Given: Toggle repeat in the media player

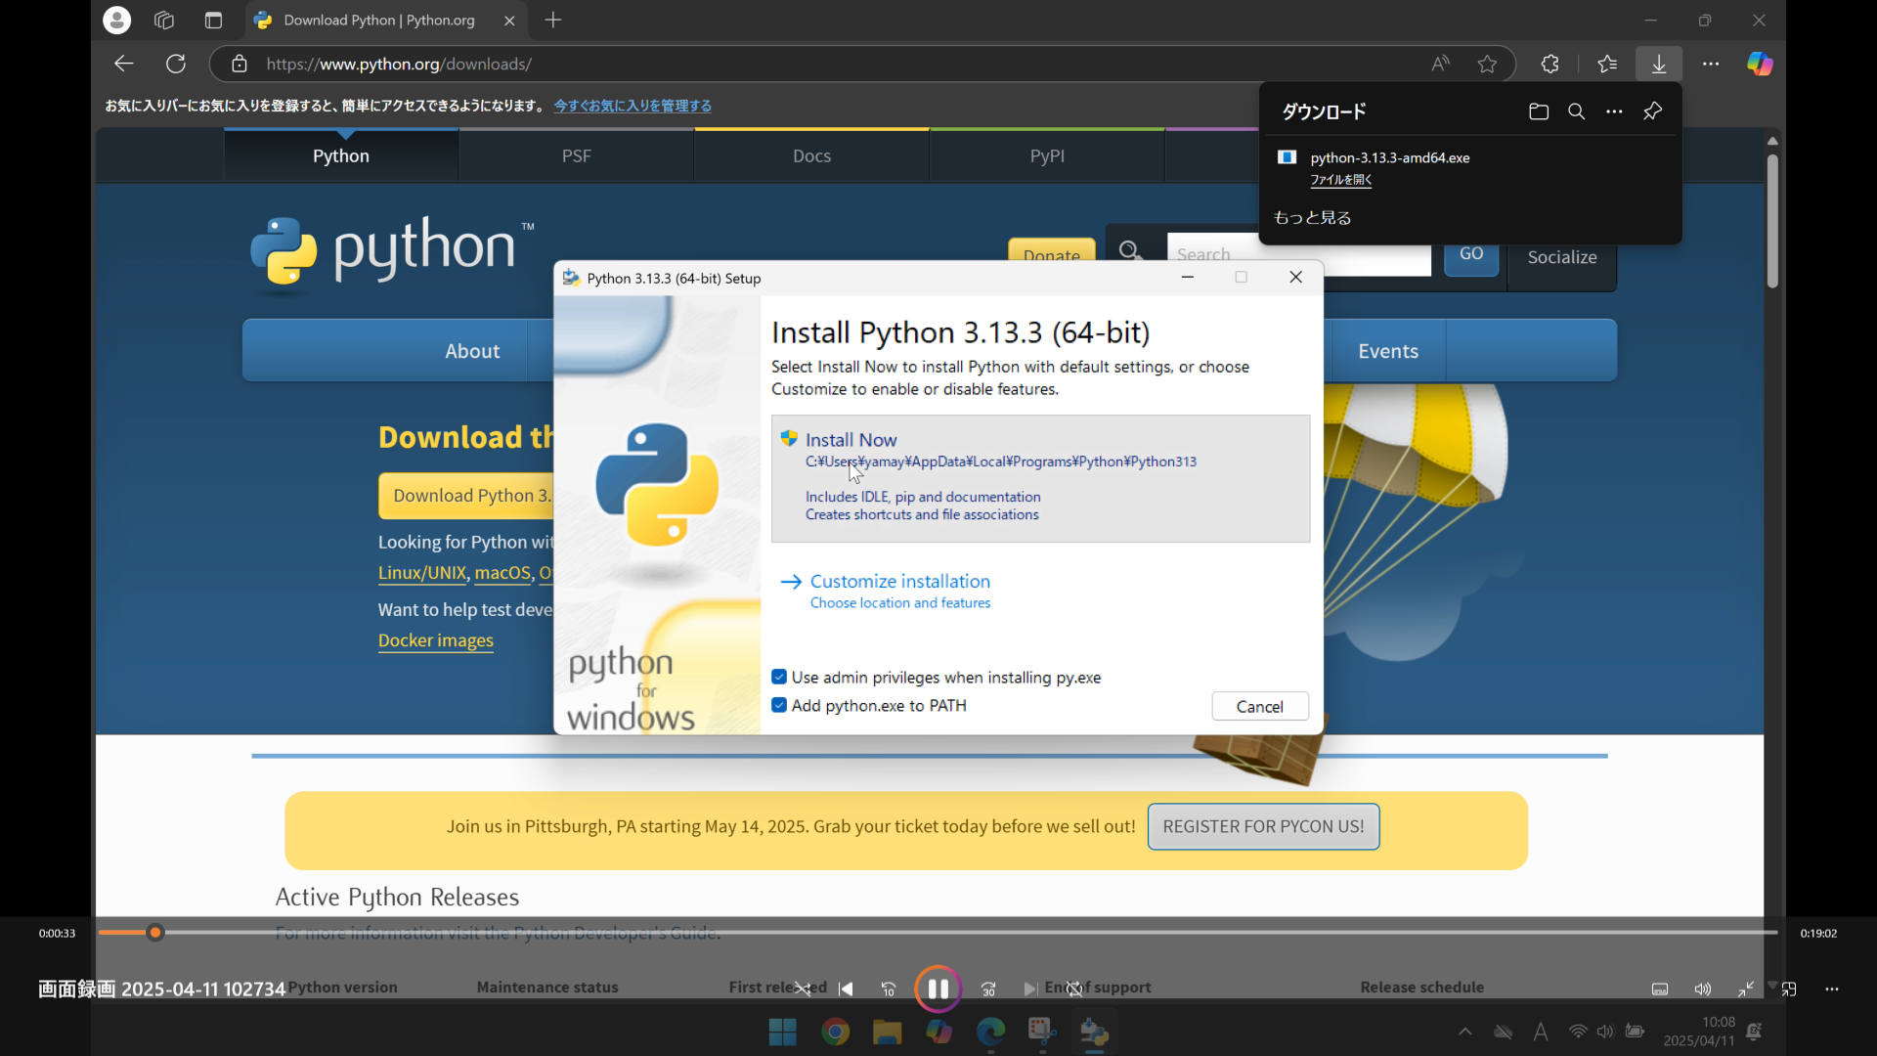Looking at the screenshot, I should (1073, 990).
